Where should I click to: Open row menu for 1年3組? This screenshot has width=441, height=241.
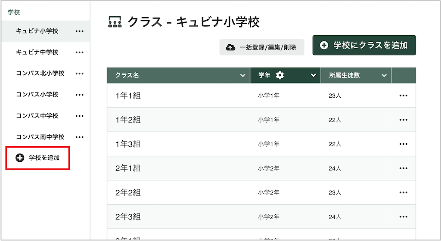(x=403, y=144)
